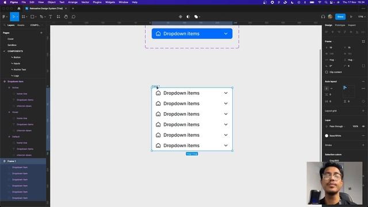Open a new file tab with plus
The width and height of the screenshot is (368, 207).
click(73, 9)
